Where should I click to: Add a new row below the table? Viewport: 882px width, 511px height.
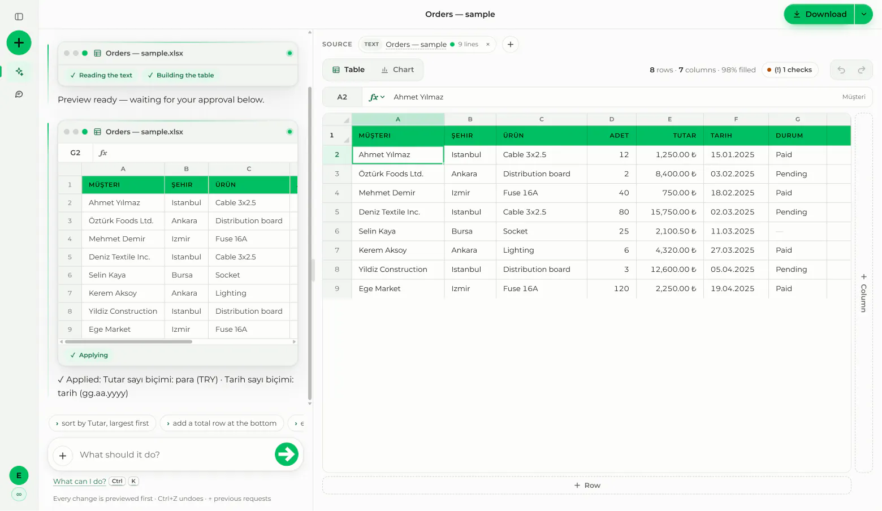coord(587,486)
